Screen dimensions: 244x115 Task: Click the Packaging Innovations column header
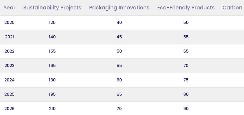[x=119, y=8]
